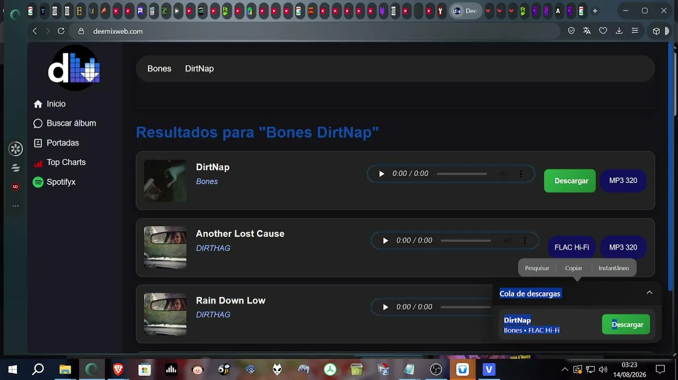The height and width of the screenshot is (380, 678).
Task: Reload the deemixweb.com page
Action: tap(61, 31)
